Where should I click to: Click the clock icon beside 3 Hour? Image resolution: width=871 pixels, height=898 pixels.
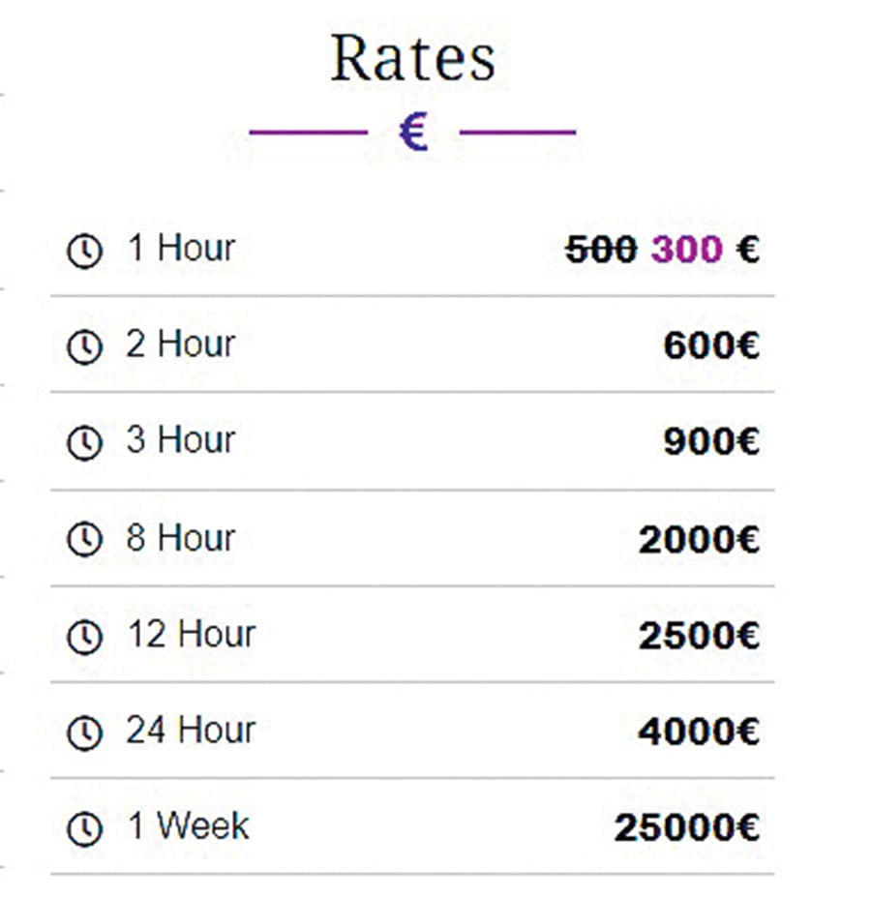84,443
